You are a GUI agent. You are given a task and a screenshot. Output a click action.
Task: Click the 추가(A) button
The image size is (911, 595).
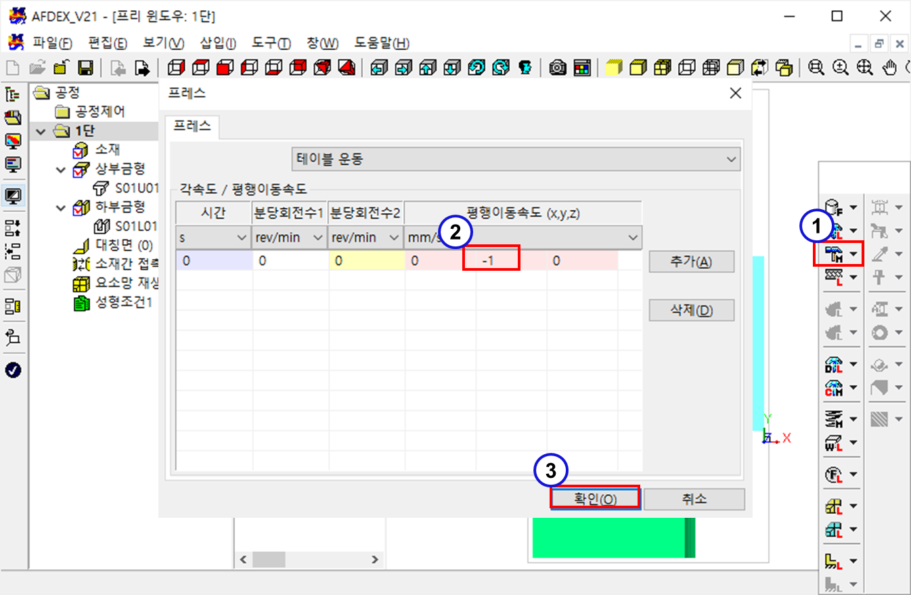point(690,262)
